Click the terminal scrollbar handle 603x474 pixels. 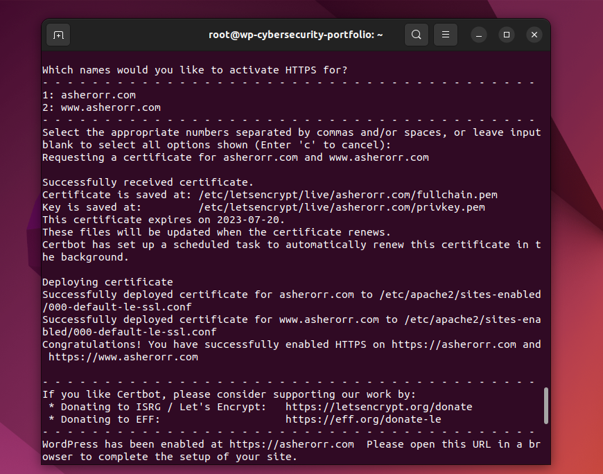coord(545,405)
